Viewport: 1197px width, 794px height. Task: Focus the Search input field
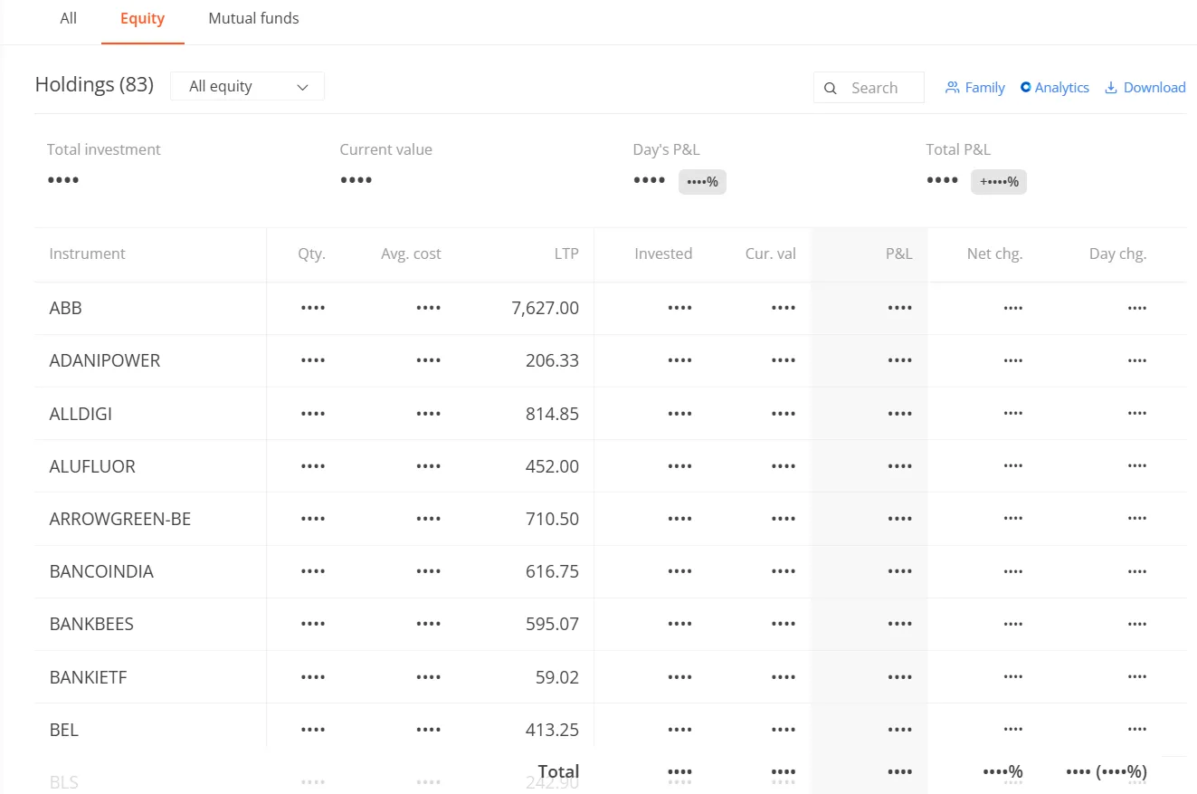pos(869,88)
